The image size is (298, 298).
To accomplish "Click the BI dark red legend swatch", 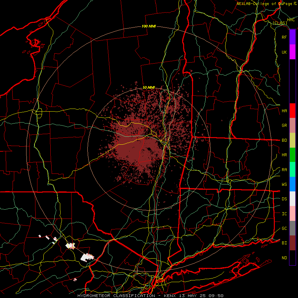I will tap(292, 243).
